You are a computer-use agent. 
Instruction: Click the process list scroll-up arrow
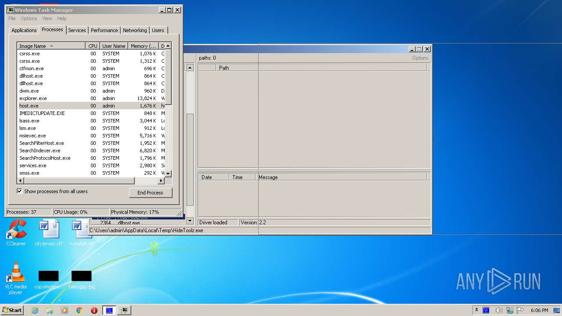[x=168, y=46]
